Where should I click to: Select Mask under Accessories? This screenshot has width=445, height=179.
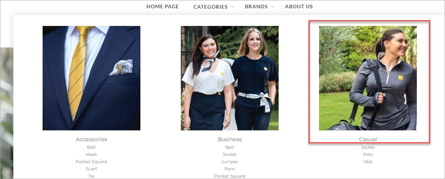[x=91, y=155]
